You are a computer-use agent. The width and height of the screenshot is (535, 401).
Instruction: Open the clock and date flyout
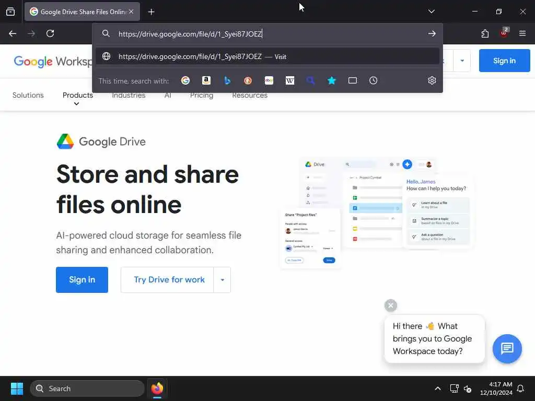click(496, 388)
